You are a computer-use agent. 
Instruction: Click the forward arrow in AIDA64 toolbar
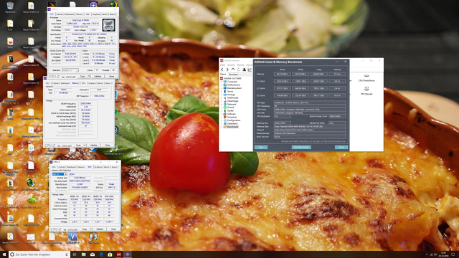coord(227,70)
